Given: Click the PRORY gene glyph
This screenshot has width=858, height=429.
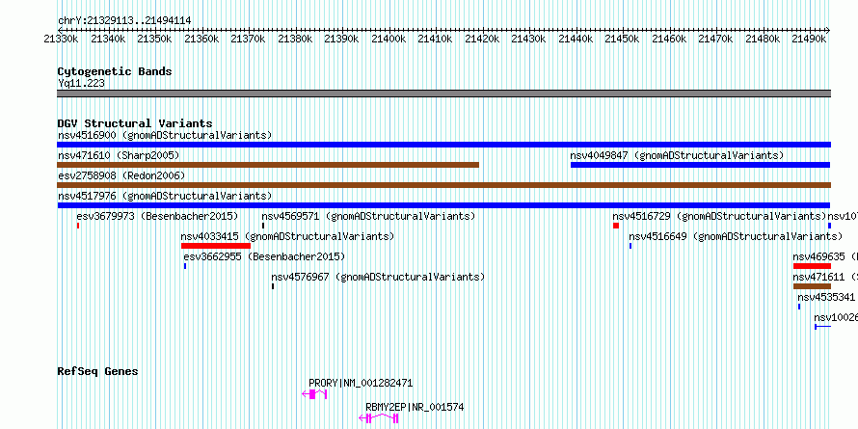Looking at the screenshot, I should click(x=314, y=394).
